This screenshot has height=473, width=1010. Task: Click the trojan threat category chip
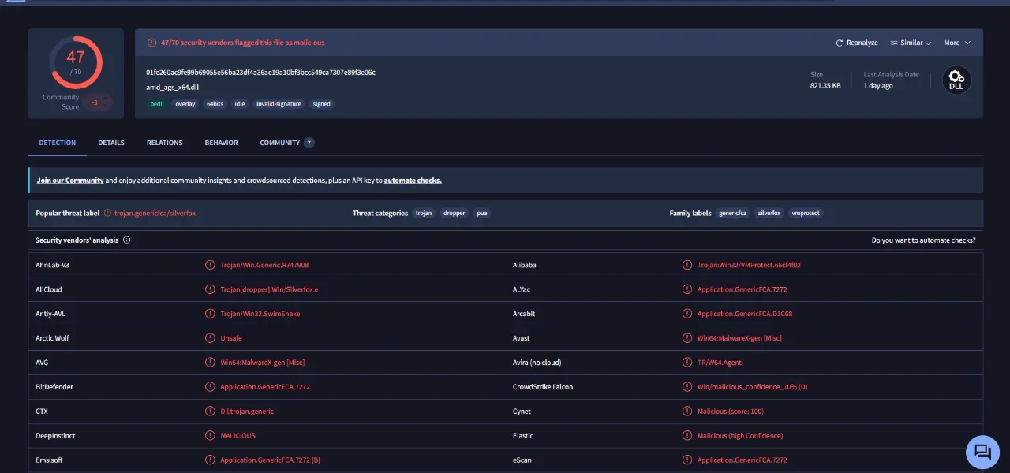click(x=424, y=214)
